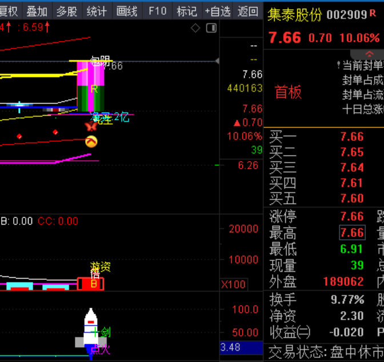Click the red R badge beside 002909

pos(373,13)
